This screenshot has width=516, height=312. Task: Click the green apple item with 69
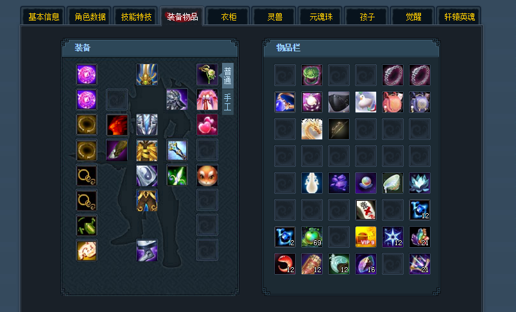(x=312, y=237)
